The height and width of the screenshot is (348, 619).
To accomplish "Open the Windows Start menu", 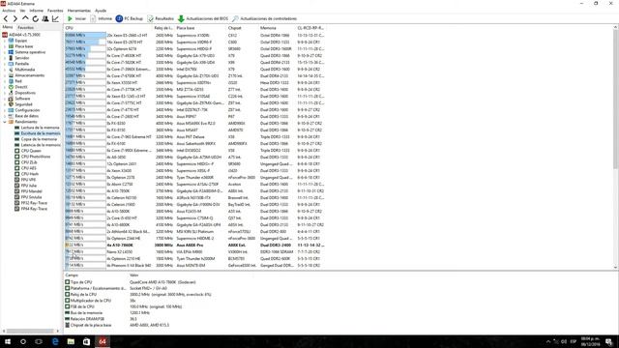I will coord(8,341).
